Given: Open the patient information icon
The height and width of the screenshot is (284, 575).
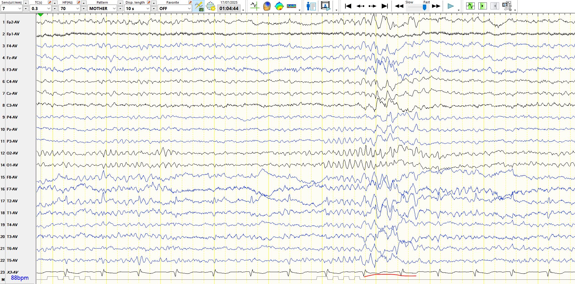Looking at the screenshot, I should (311, 6).
